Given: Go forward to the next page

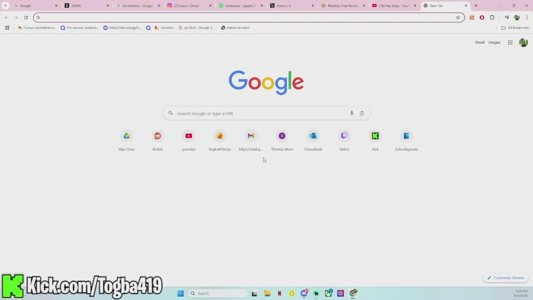Looking at the screenshot, I should [16, 17].
